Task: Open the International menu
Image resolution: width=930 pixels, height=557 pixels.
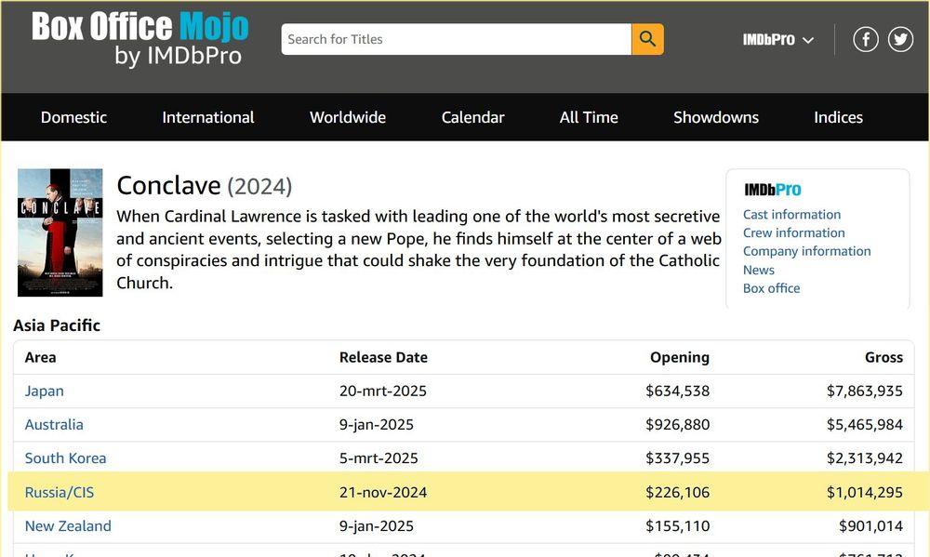Action: pos(208,117)
